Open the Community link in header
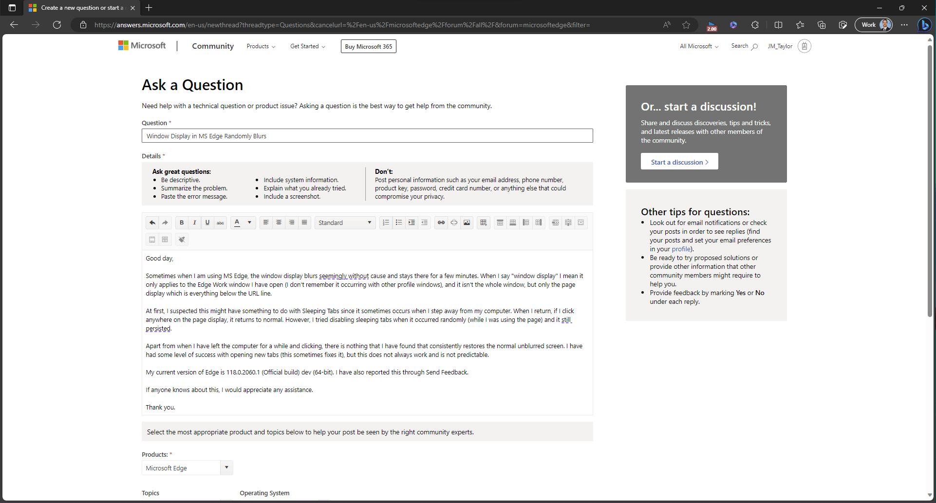Viewport: 936px width, 503px height. [x=213, y=46]
